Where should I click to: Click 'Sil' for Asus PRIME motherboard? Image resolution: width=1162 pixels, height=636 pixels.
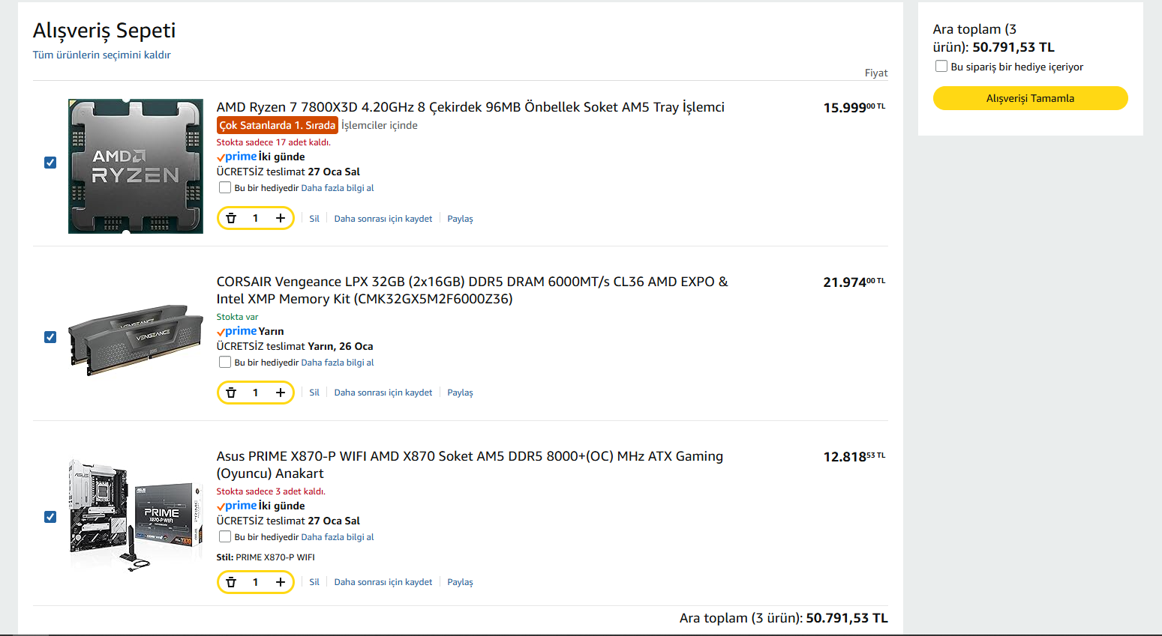click(314, 582)
